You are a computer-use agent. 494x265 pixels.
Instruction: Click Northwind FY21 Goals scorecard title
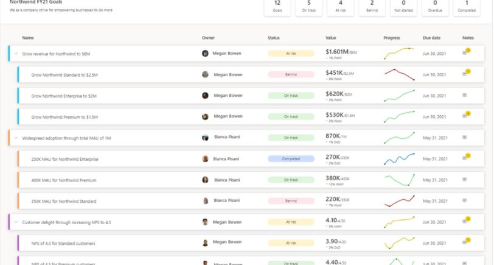pyautogui.click(x=36, y=2)
